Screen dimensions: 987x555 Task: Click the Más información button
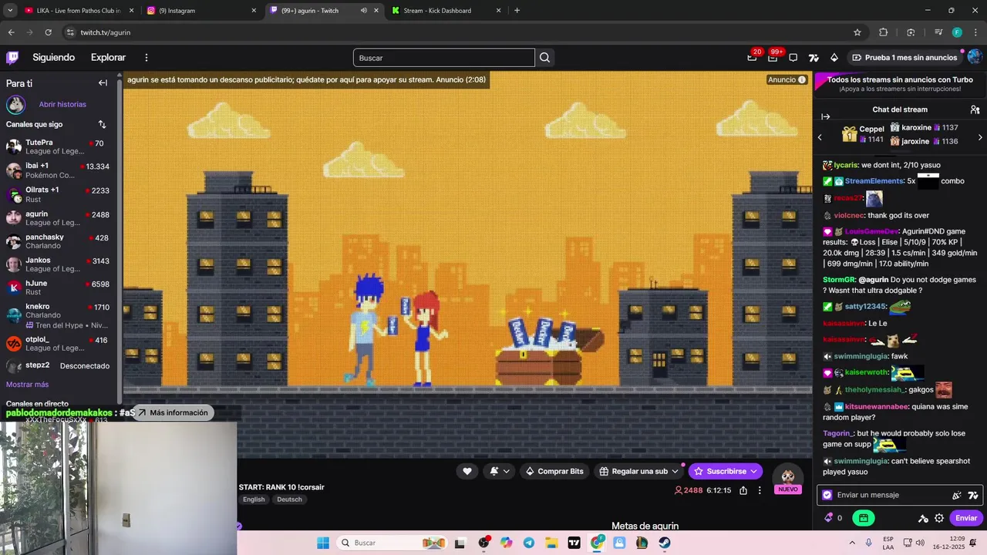click(173, 413)
